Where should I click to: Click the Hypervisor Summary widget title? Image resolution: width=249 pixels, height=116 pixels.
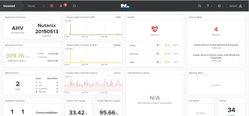point(15,17)
